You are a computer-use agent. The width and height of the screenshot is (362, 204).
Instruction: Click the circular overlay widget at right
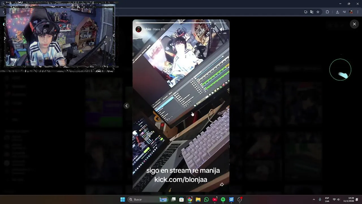(x=340, y=70)
